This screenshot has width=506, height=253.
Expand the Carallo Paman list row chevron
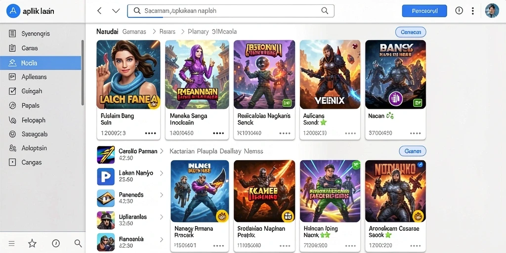coord(162,151)
